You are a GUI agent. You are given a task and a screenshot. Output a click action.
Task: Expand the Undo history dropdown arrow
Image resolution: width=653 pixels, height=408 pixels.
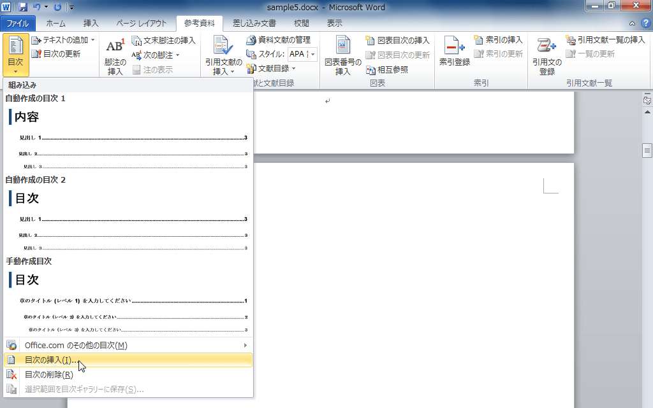pos(46,7)
